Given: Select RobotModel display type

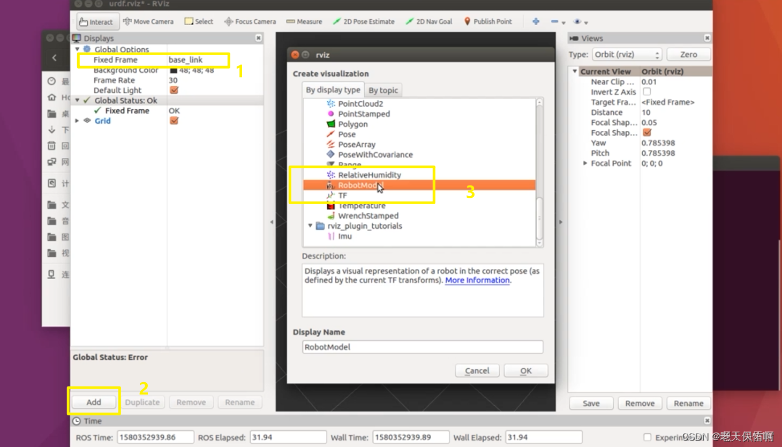Looking at the screenshot, I should (419, 185).
